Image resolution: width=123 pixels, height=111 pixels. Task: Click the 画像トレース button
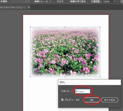pos(41,2)
